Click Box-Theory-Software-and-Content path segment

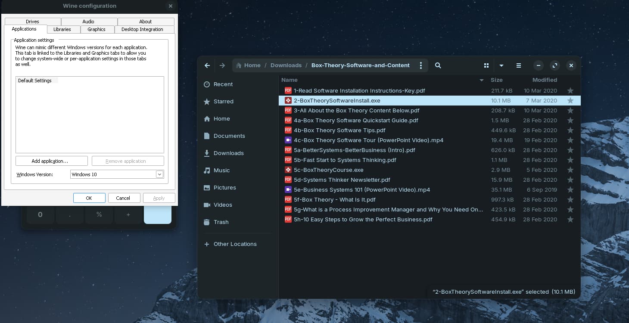[361, 65]
